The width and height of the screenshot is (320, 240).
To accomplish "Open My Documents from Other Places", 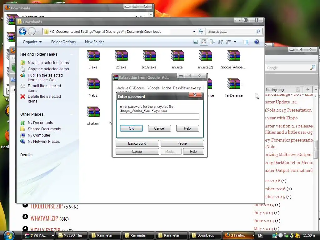I will click(40, 122).
